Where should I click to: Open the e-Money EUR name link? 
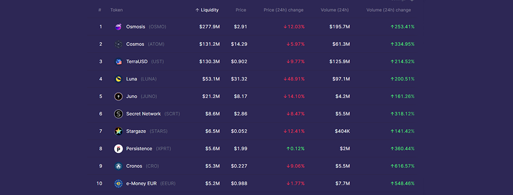[141, 183]
